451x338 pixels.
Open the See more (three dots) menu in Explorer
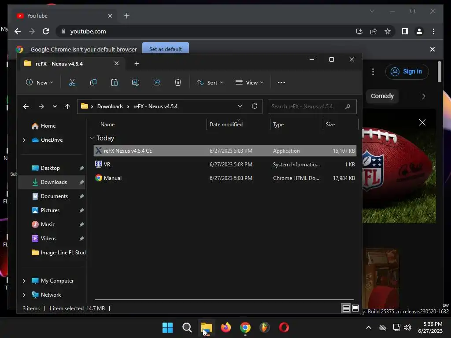(281, 82)
